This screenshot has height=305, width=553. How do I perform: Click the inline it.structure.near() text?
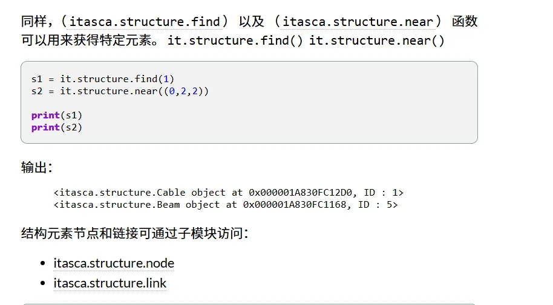tap(377, 40)
